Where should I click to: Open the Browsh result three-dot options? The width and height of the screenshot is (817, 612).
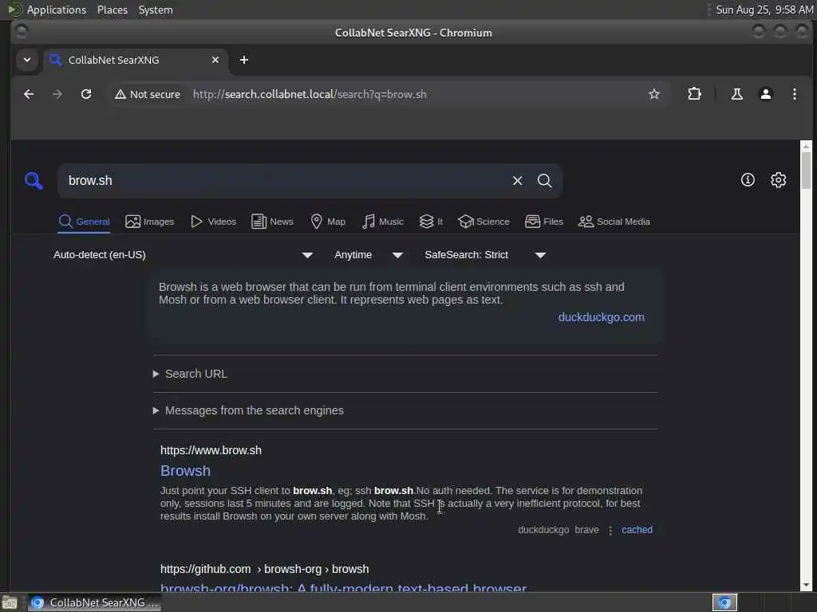(x=610, y=531)
